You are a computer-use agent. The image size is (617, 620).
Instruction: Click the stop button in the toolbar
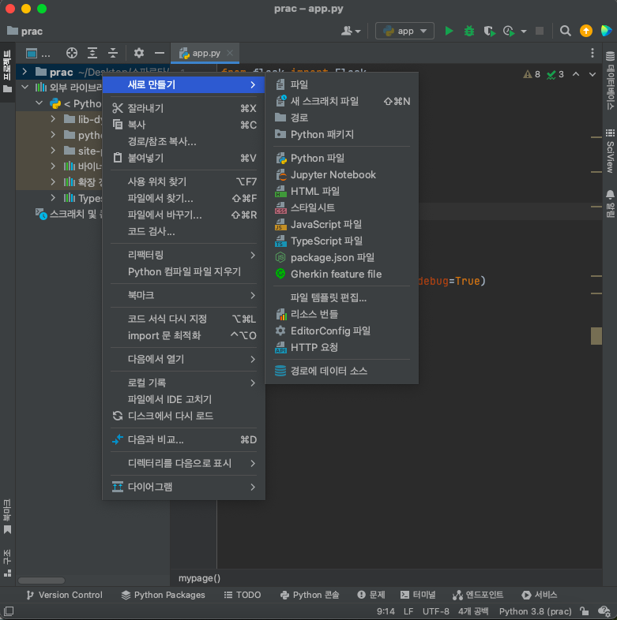point(540,31)
